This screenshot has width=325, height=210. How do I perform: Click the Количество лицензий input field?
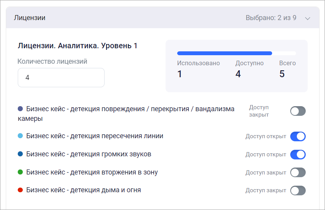point(61,78)
